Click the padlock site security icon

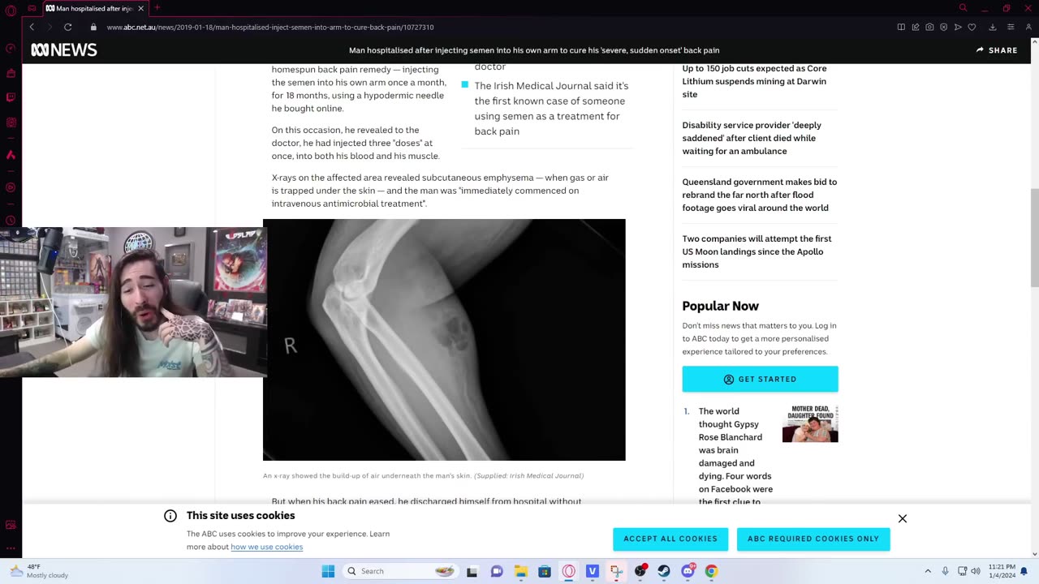[93, 27]
